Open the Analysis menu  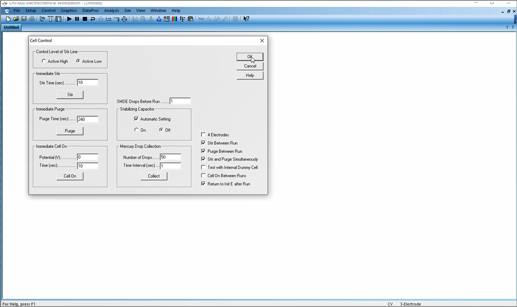tap(111, 11)
